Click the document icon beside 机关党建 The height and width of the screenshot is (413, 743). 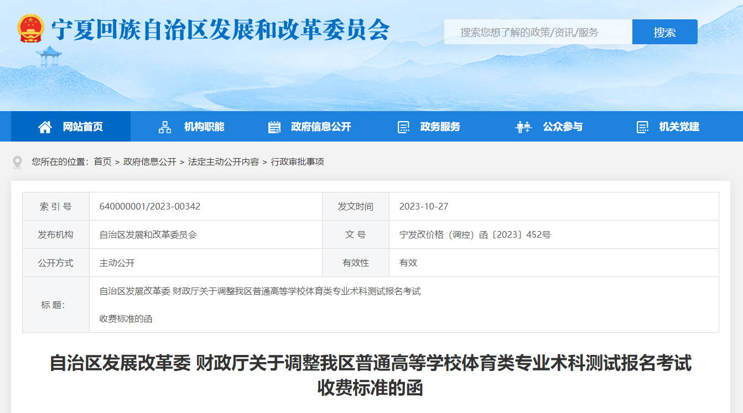pyautogui.click(x=642, y=127)
